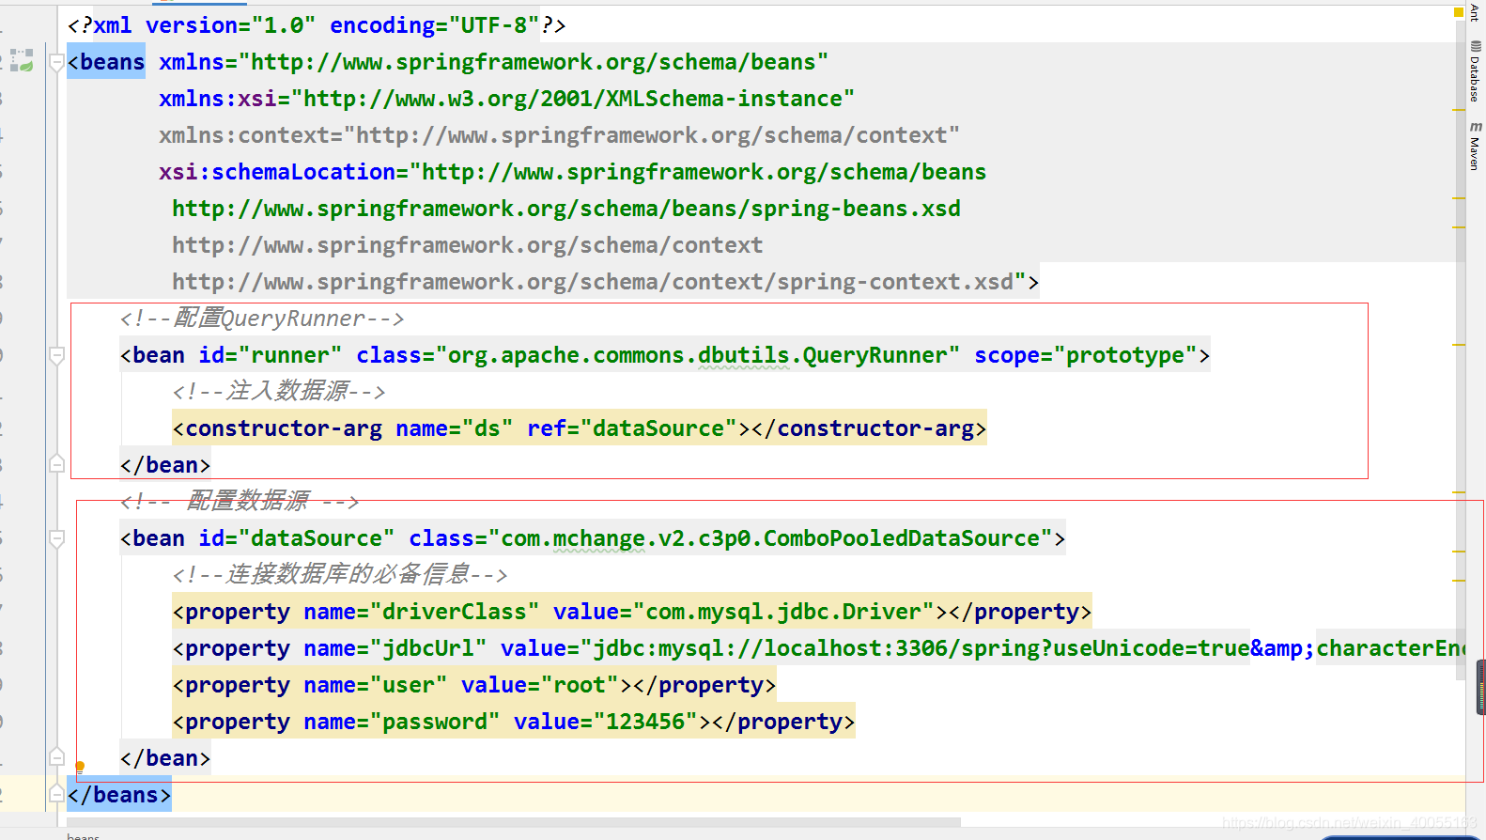
Task: Click the 配置QueryRunner comment
Action: (262, 319)
